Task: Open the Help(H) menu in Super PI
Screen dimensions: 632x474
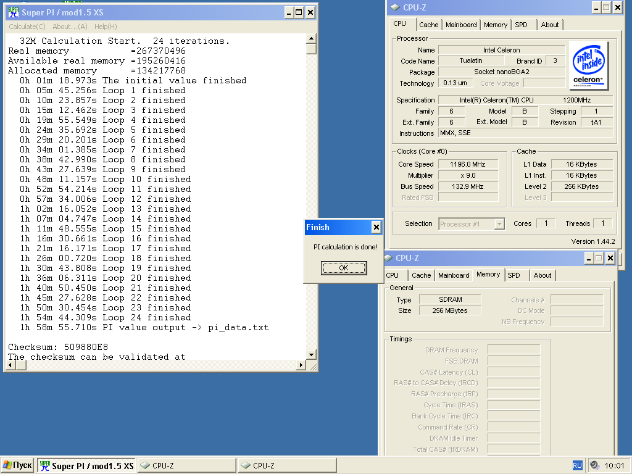Action: coord(106,27)
